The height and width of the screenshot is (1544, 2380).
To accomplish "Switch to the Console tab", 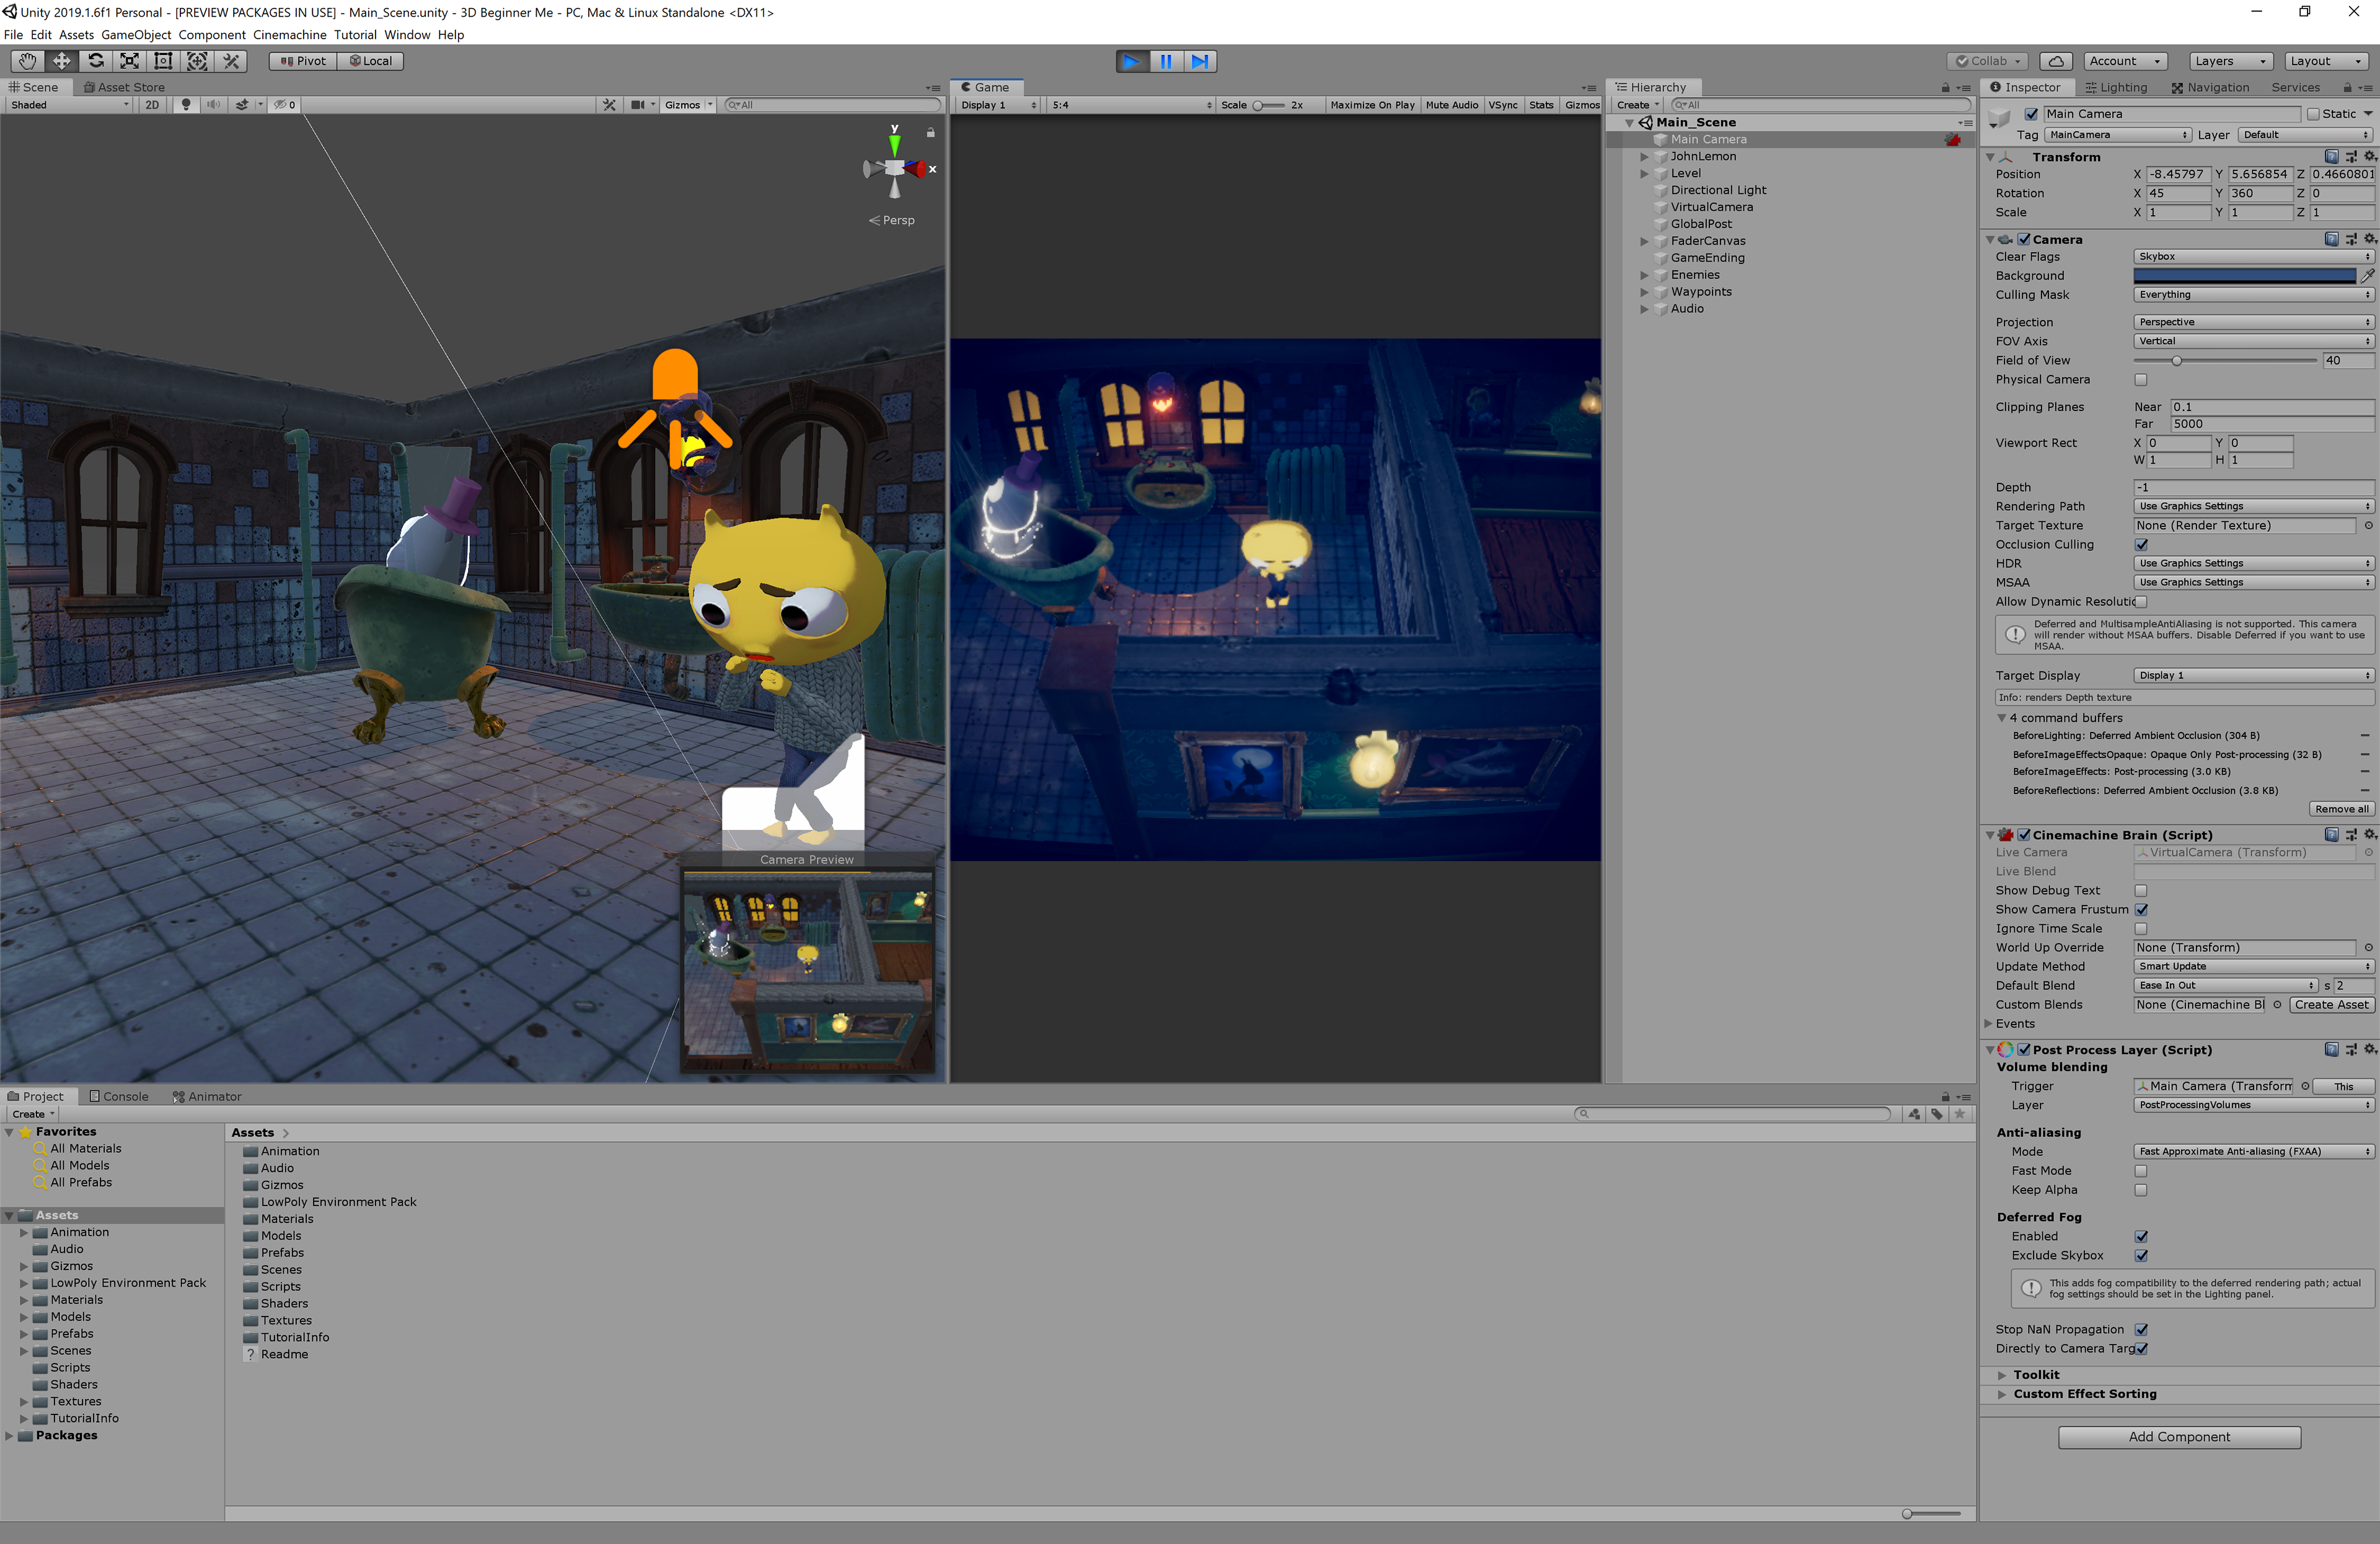I will tap(119, 1097).
